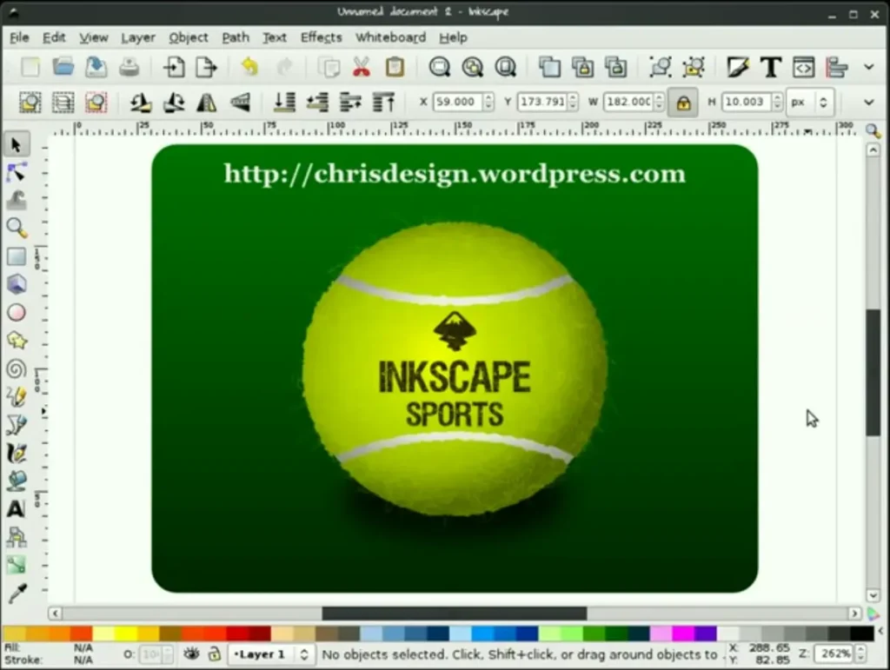Select the Ellipse circle tool
Screen dimensions: 890x670
pos(16,313)
